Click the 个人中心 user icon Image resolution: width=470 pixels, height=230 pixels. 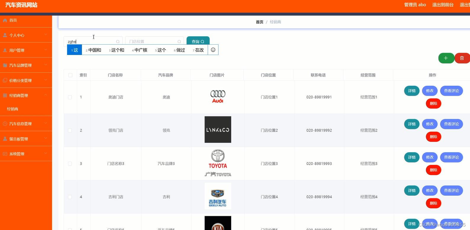click(5, 35)
